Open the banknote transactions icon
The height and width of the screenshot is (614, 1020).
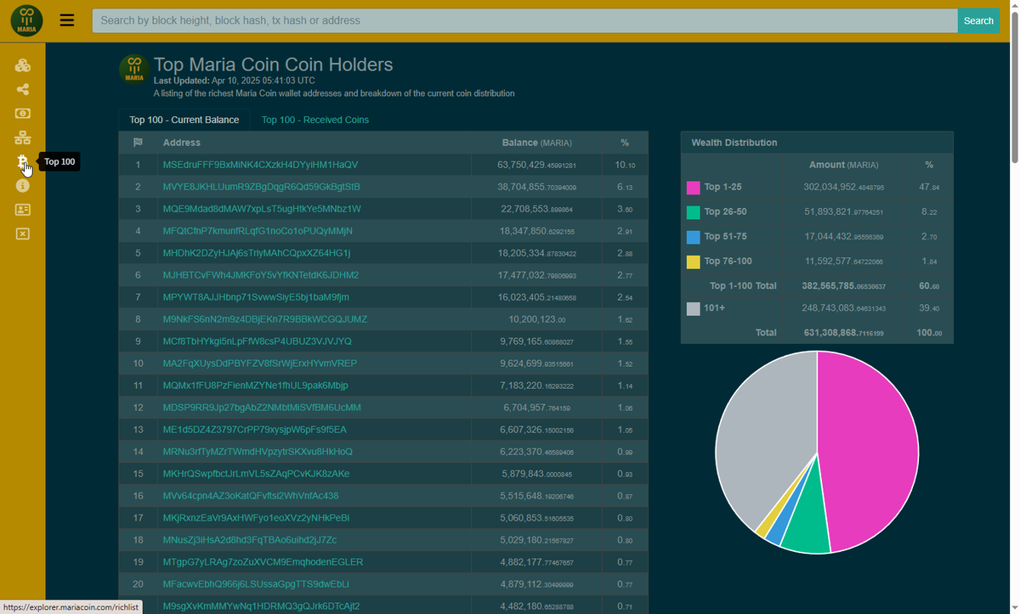pos(23,113)
